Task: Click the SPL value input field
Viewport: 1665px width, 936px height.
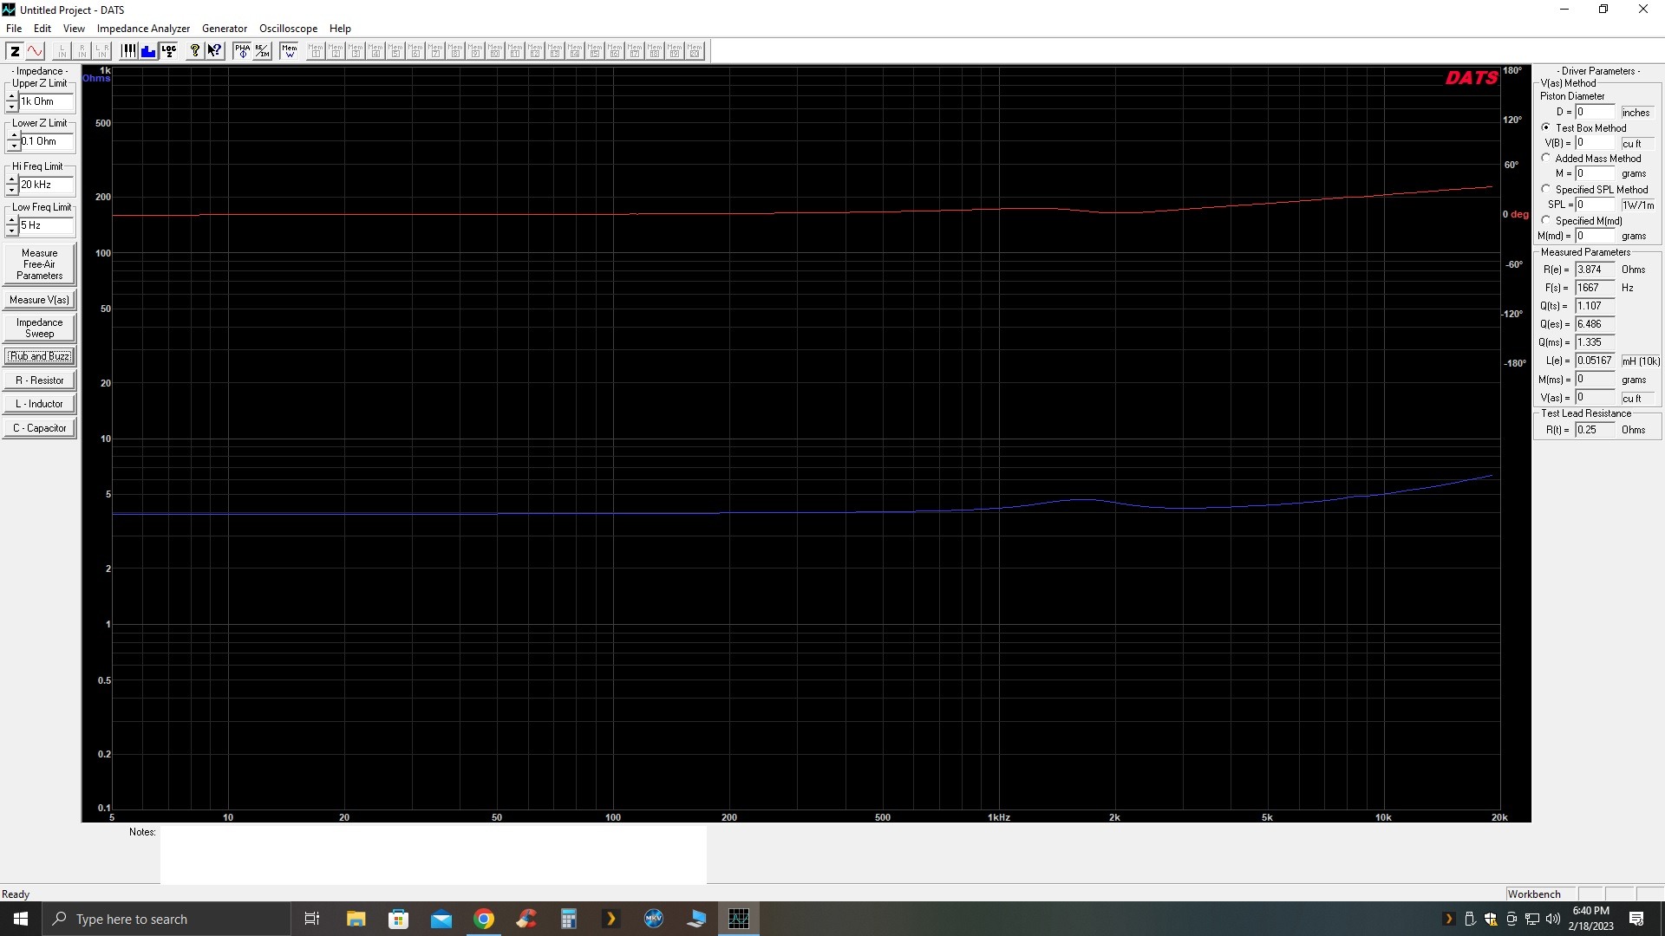Action: pos(1595,205)
